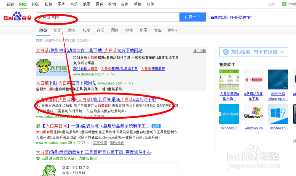Open the 雨林木风 ghost xp text link
The width and height of the screenshot is (296, 176).
(x=278, y=96)
